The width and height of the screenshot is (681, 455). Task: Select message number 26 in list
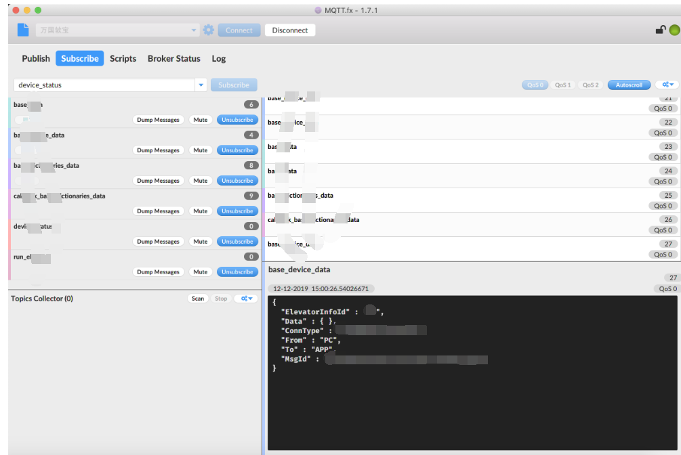coord(472,225)
